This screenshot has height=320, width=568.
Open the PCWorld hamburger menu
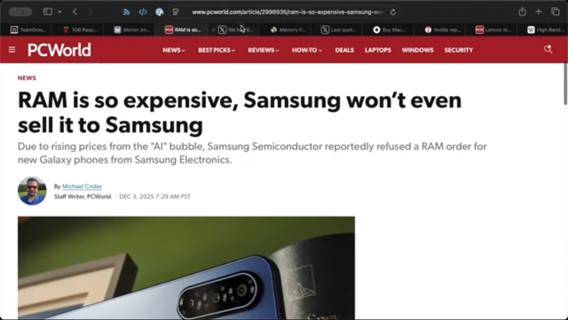tap(12, 49)
